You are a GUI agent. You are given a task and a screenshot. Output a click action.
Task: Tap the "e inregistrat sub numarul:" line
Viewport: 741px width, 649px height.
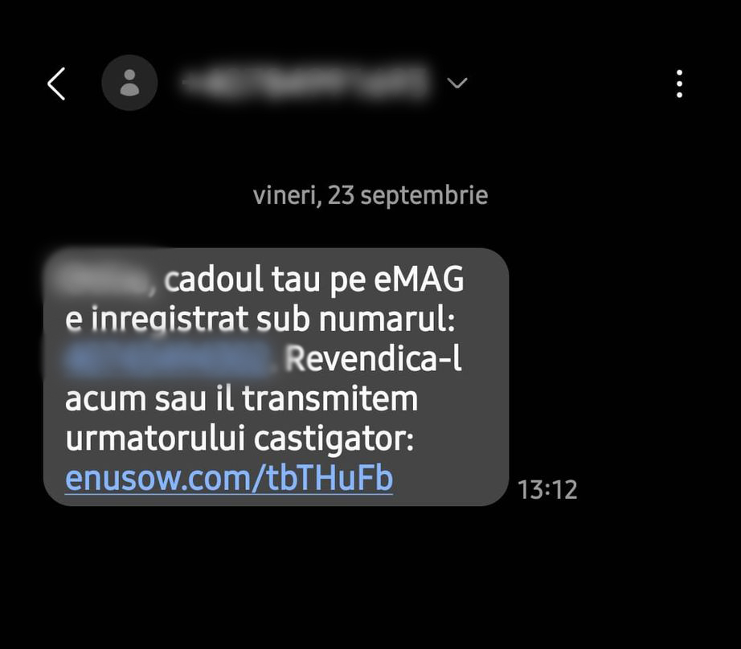(x=260, y=319)
